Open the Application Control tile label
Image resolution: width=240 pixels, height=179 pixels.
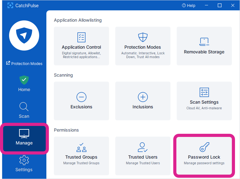pos(81,47)
